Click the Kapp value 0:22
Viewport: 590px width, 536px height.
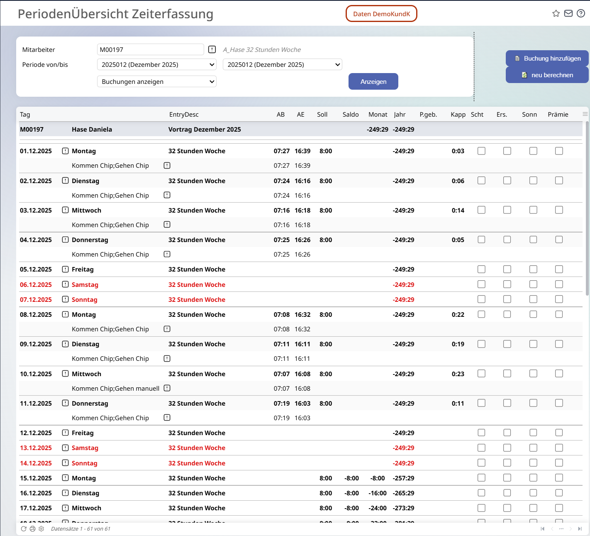(458, 314)
